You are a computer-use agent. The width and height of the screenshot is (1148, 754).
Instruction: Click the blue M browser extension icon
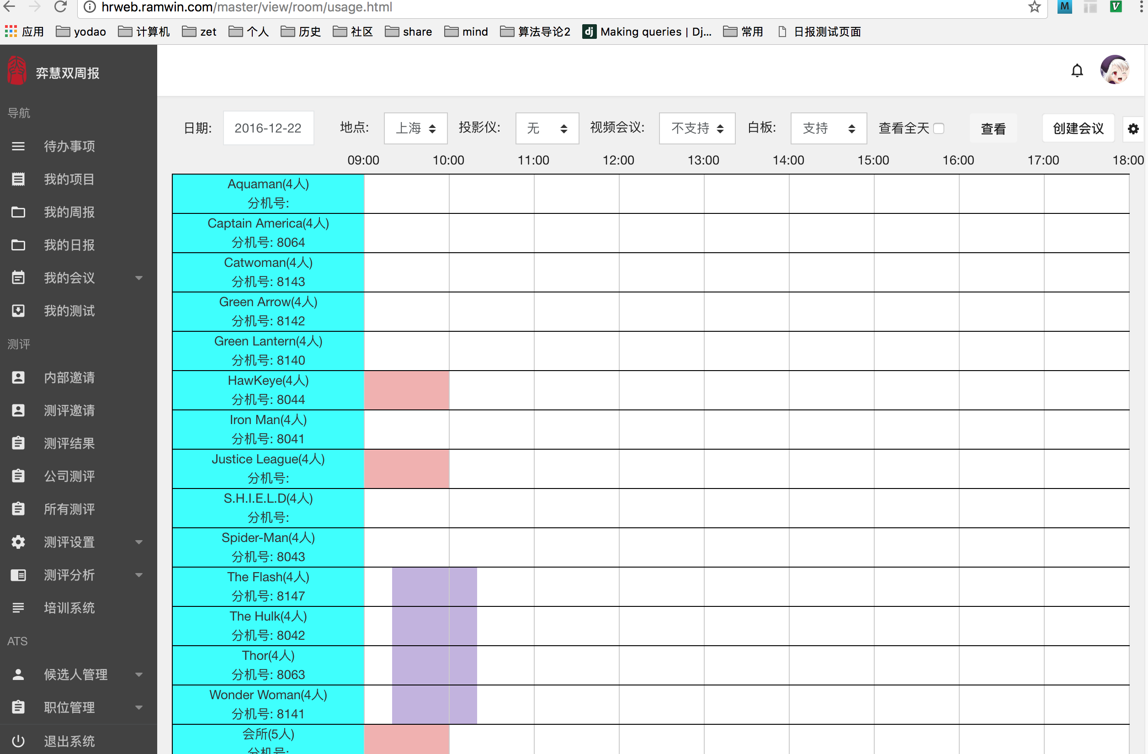[x=1064, y=7]
